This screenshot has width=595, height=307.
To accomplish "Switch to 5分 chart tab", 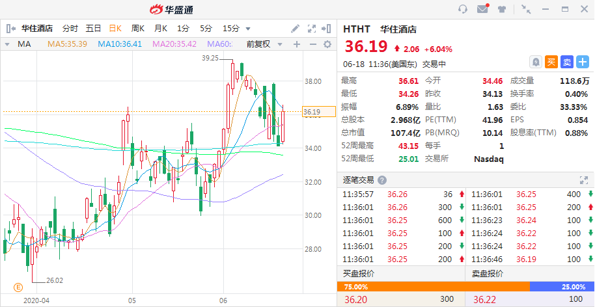I will click(206, 29).
